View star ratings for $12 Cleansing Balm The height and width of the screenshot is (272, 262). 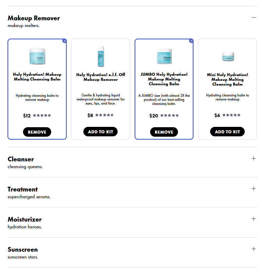click(42, 115)
